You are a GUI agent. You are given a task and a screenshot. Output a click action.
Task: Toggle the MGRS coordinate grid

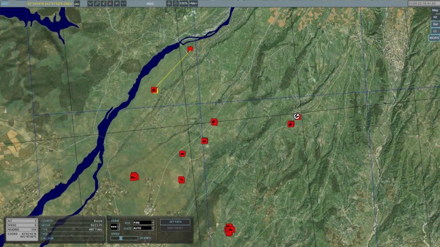[x=434, y=38]
